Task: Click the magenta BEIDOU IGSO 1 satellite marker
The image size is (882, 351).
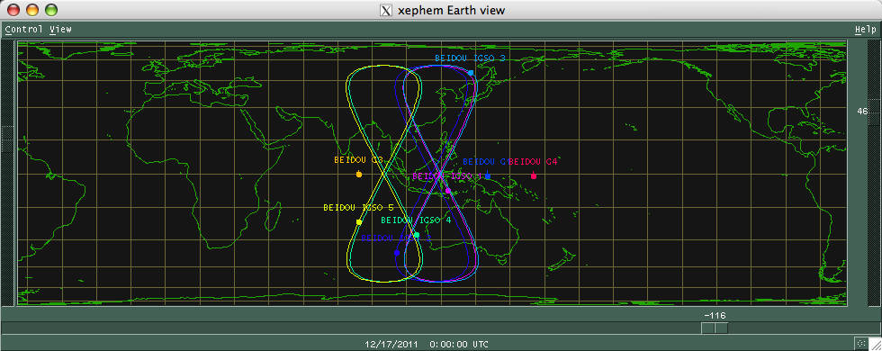Action: pos(448,191)
